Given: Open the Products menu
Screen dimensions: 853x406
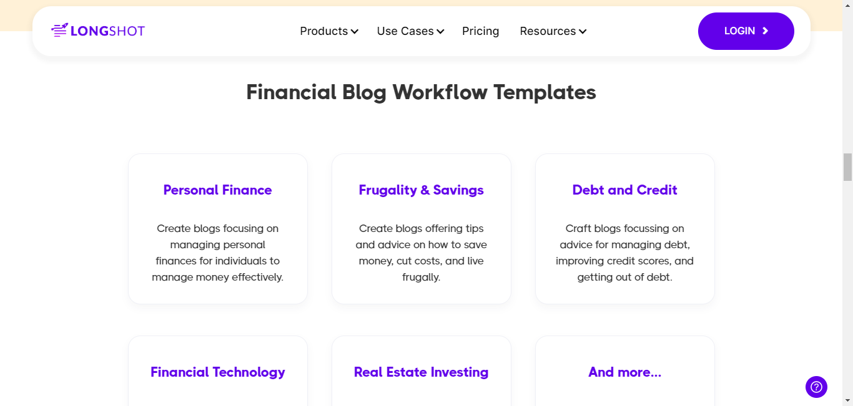Looking at the screenshot, I should (329, 31).
